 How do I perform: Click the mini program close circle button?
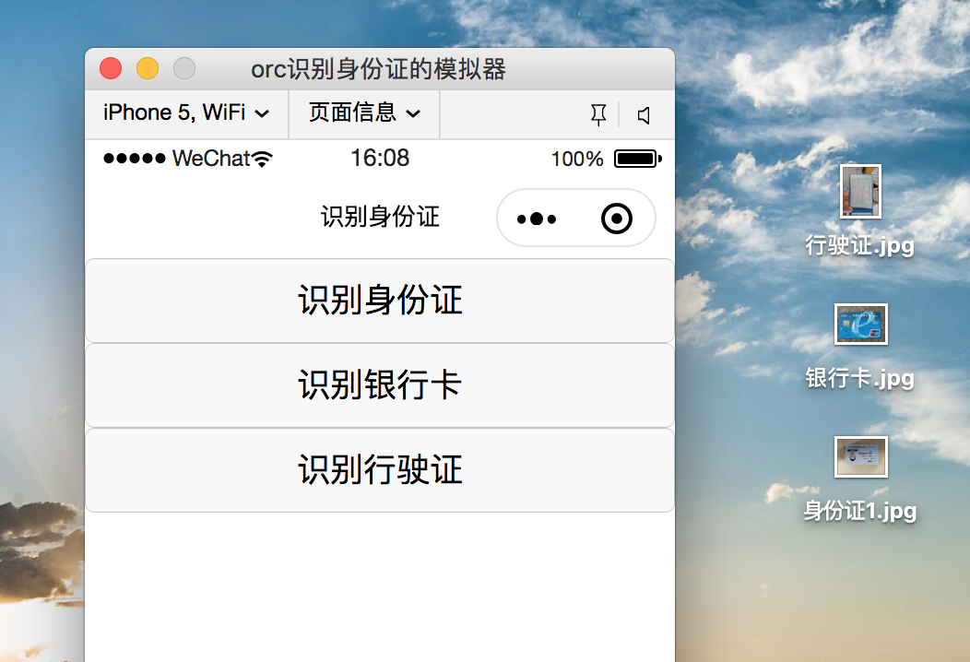pyautogui.click(x=616, y=219)
